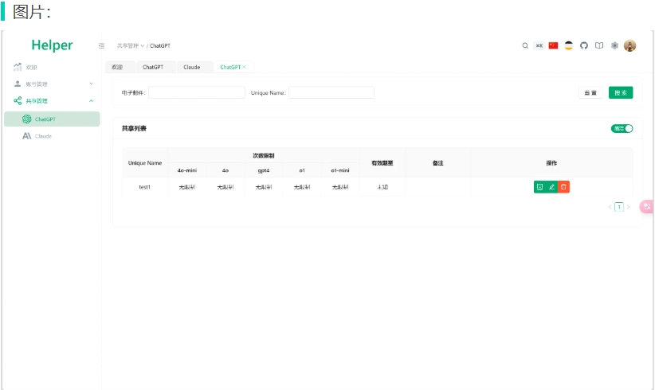Click the green 搜索 search button

[621, 92]
